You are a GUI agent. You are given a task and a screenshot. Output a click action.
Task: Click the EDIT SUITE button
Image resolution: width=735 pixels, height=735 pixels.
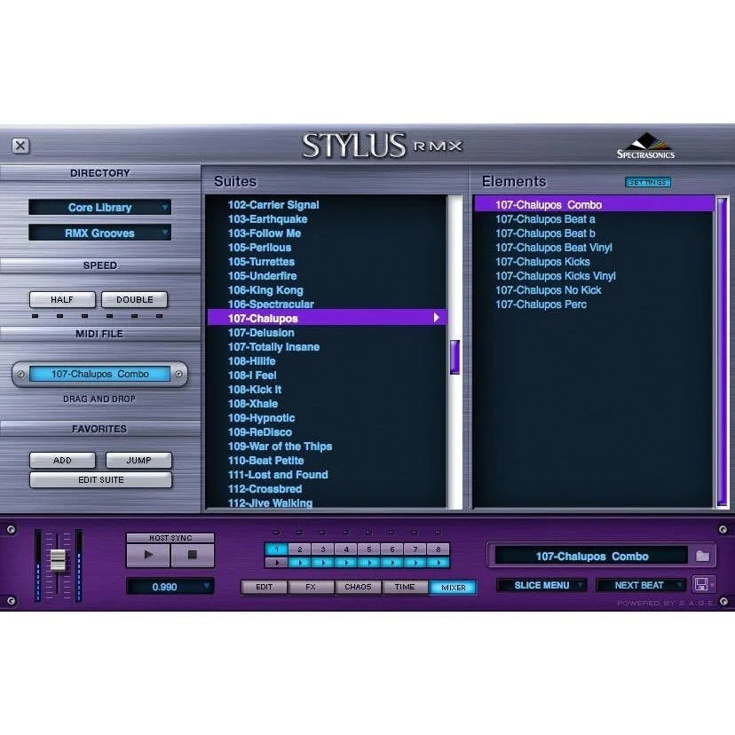click(101, 480)
